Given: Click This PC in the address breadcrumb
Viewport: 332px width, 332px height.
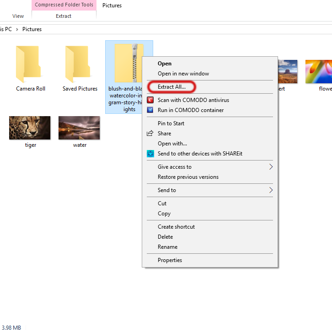Looking at the screenshot, I should click(x=6, y=29).
